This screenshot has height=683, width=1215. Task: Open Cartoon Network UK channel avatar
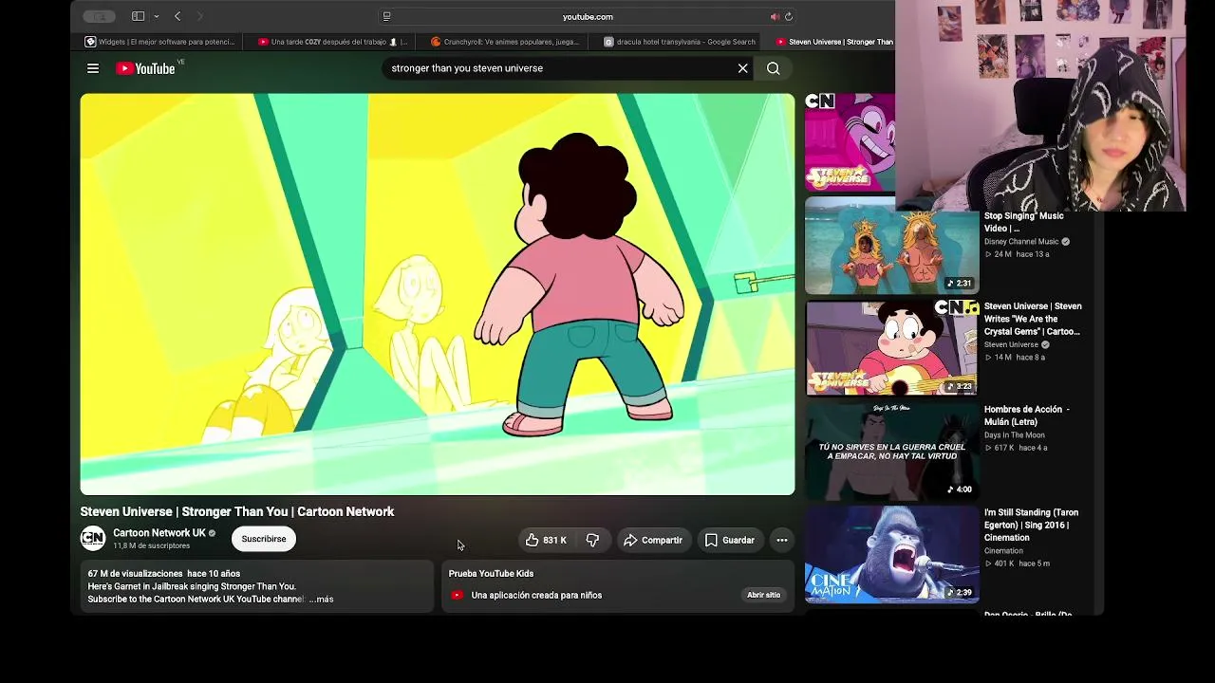pyautogui.click(x=92, y=539)
